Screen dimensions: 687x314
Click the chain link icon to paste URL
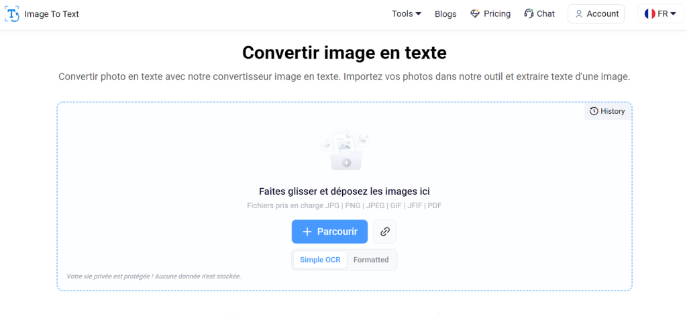[x=385, y=232]
